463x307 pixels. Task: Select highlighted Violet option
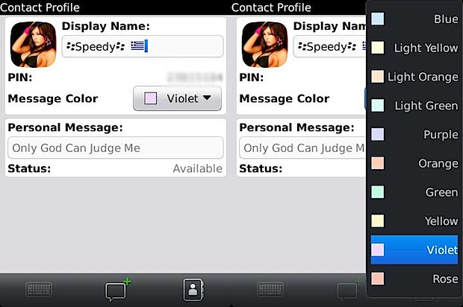coord(414,250)
